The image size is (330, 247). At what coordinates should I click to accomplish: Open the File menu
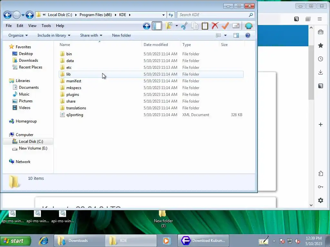(9, 26)
